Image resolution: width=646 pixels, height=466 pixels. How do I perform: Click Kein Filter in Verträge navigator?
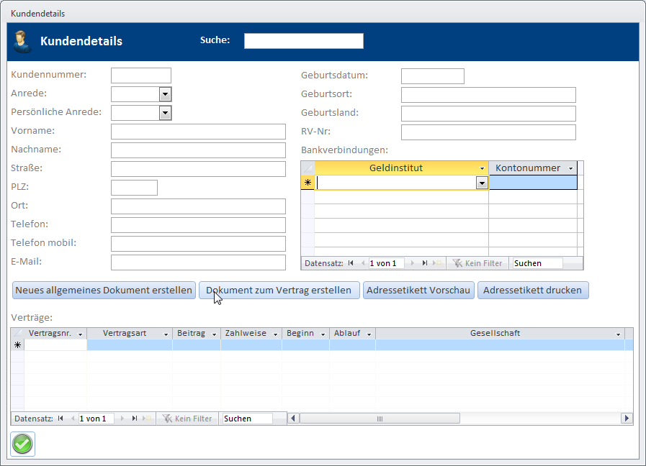point(187,419)
